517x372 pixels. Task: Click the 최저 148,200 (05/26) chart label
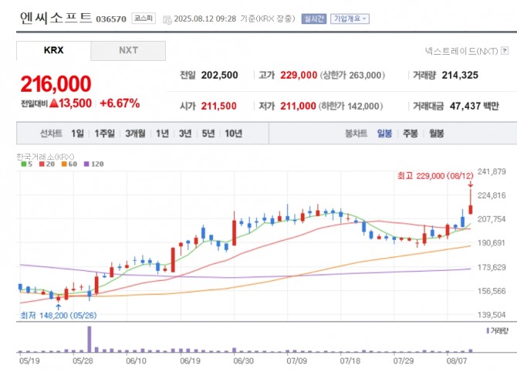click(x=59, y=316)
